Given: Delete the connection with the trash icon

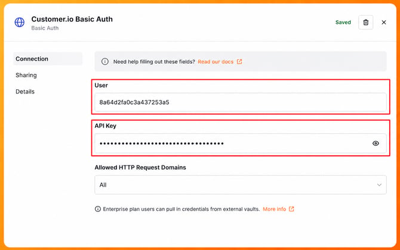Looking at the screenshot, I should click(x=365, y=23).
